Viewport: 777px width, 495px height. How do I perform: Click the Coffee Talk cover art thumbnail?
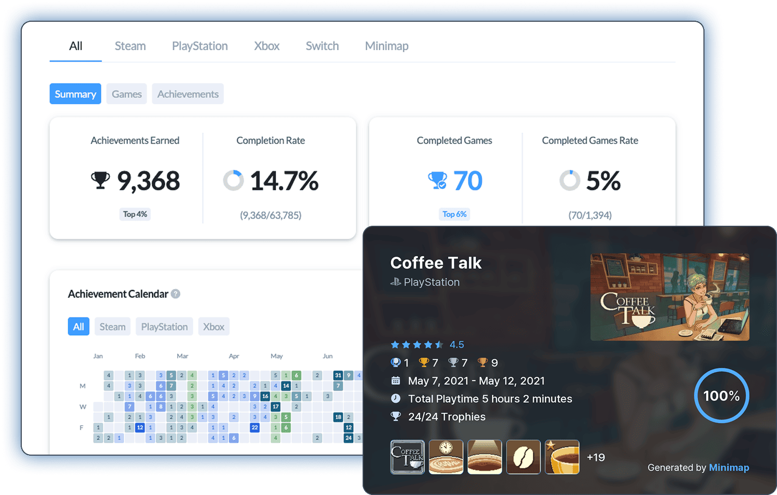pos(669,297)
